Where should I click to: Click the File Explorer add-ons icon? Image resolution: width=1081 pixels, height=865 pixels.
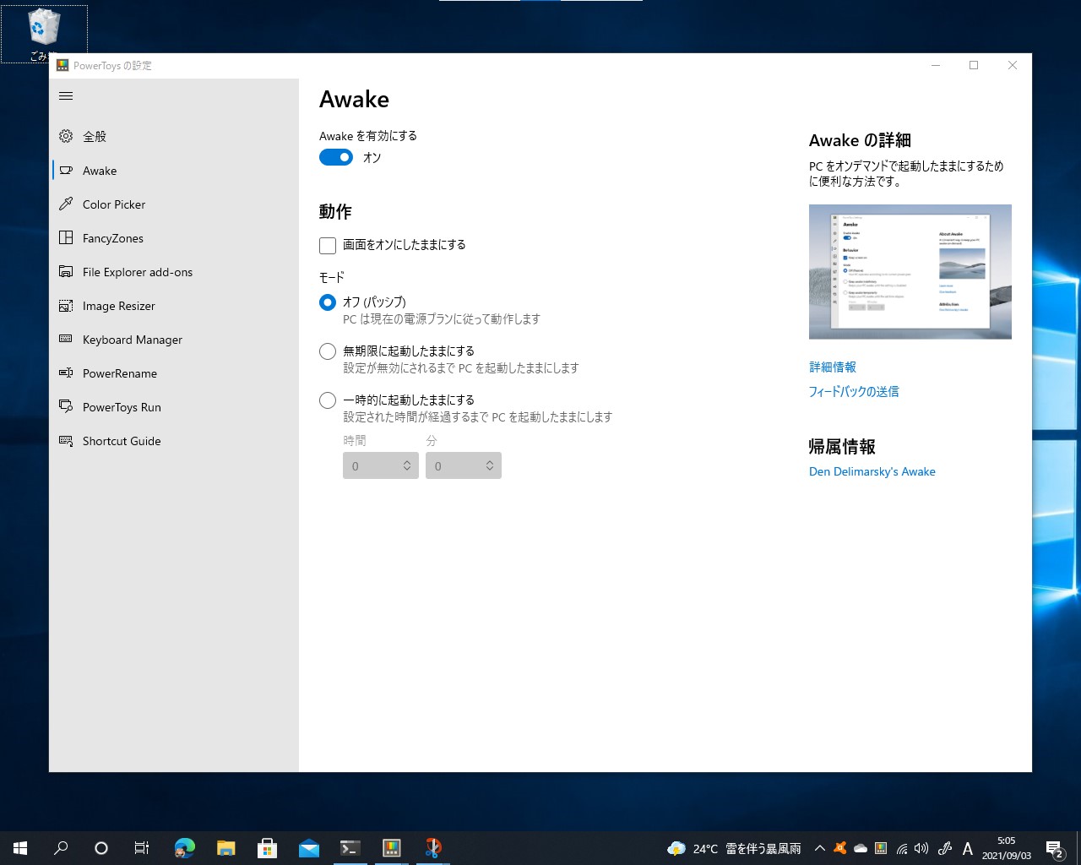point(66,272)
